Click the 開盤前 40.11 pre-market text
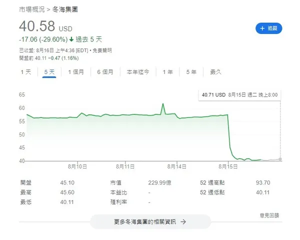 click(49, 58)
